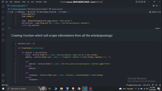Click Cell 2 of 13 status item

[x=146, y=85]
